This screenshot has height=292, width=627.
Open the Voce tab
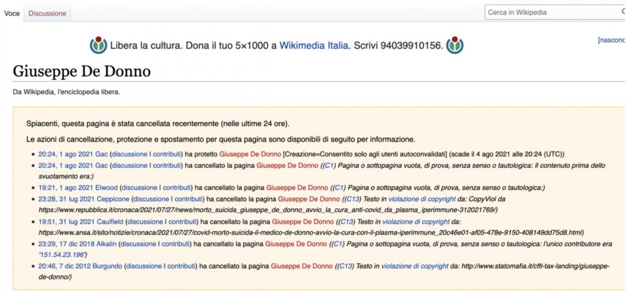[x=12, y=13]
